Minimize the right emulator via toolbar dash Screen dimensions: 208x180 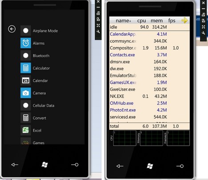pyautogui.click(x=204, y=8)
